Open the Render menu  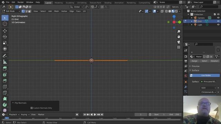tap(21, 2)
